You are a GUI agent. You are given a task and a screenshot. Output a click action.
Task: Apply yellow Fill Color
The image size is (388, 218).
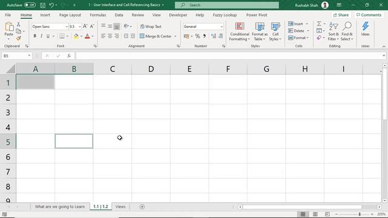click(76, 36)
